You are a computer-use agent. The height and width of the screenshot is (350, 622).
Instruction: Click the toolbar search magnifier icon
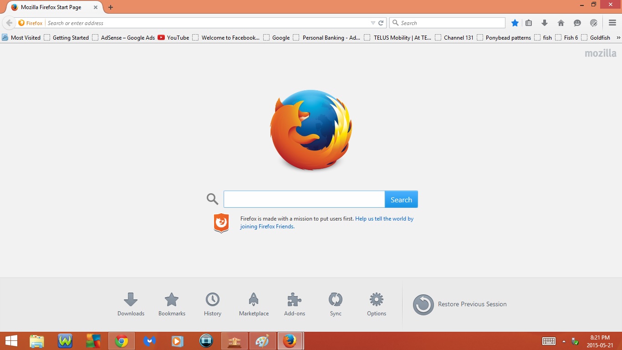click(395, 23)
